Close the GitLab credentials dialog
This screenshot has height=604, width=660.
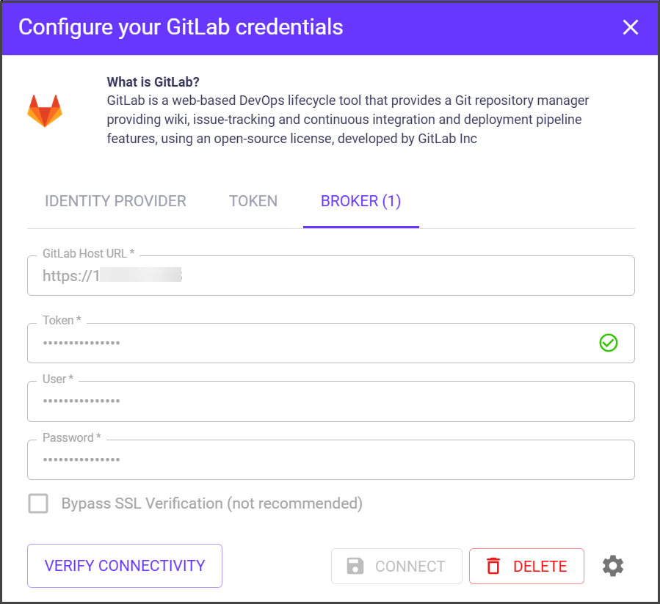click(x=631, y=28)
